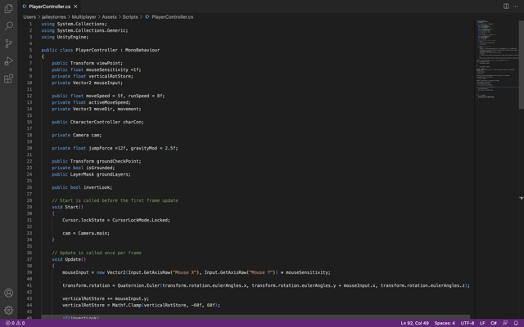
Task: Click 'groundCheckPoint' on line 22
Action: (118, 161)
